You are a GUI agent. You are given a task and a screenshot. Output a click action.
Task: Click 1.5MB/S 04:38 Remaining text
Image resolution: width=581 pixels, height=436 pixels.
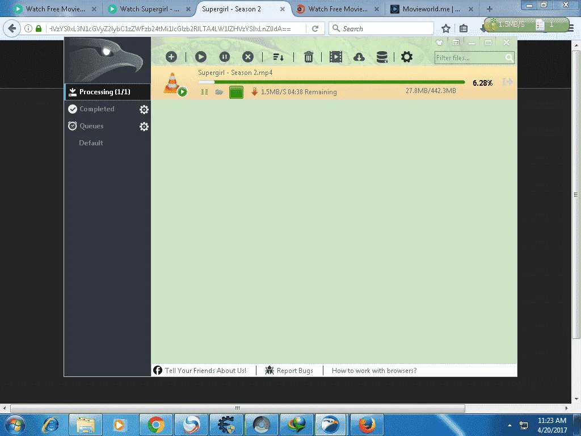(299, 92)
